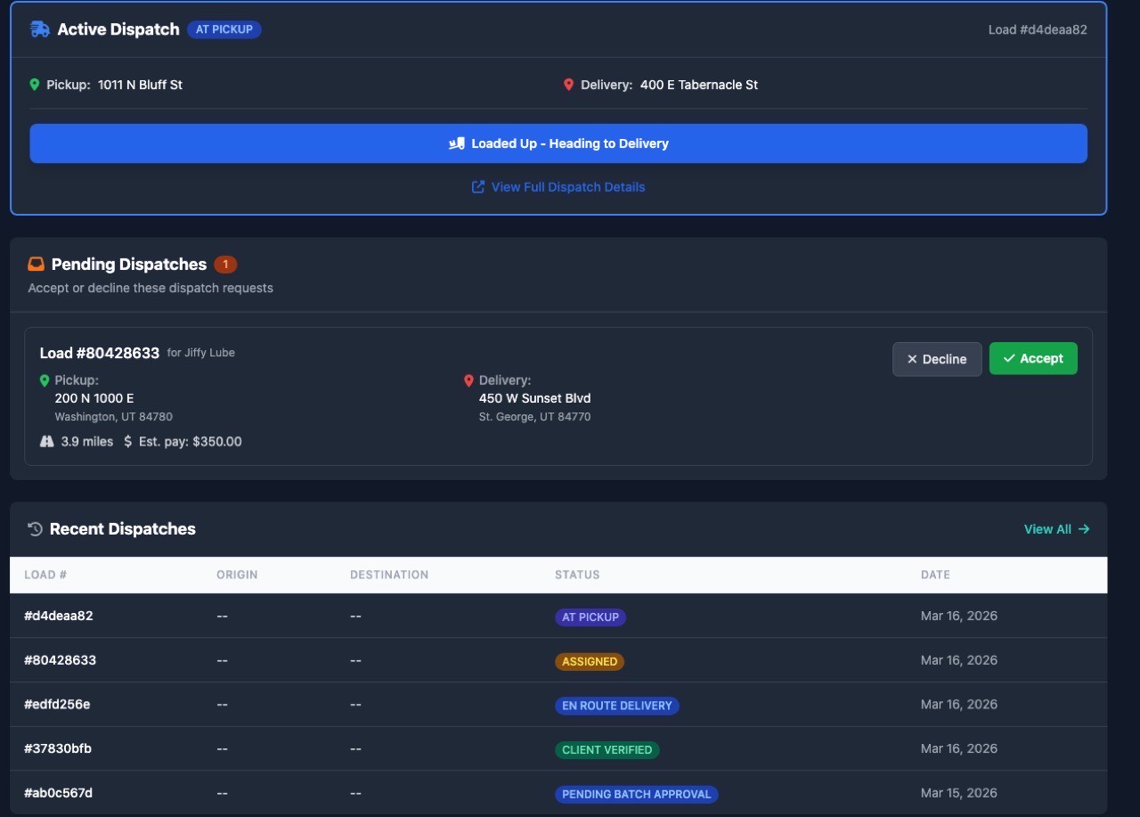This screenshot has height=817, width=1140.
Task: Click the red pin beside 450 W Sunset Blvd
Action: click(469, 380)
